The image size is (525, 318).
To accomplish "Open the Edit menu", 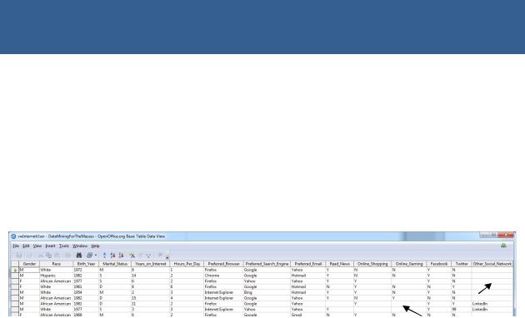I will [x=26, y=246].
